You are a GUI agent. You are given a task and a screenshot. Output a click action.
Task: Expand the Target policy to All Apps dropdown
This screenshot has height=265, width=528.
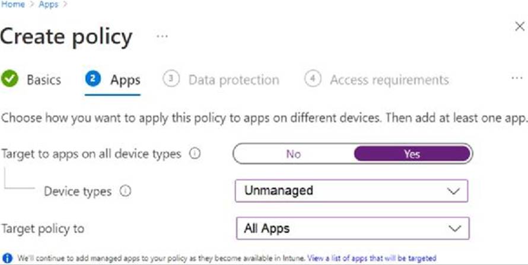click(352, 228)
